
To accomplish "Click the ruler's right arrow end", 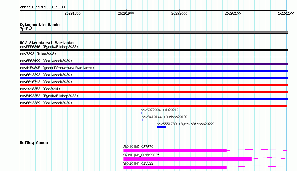I will [x=287, y=11].
